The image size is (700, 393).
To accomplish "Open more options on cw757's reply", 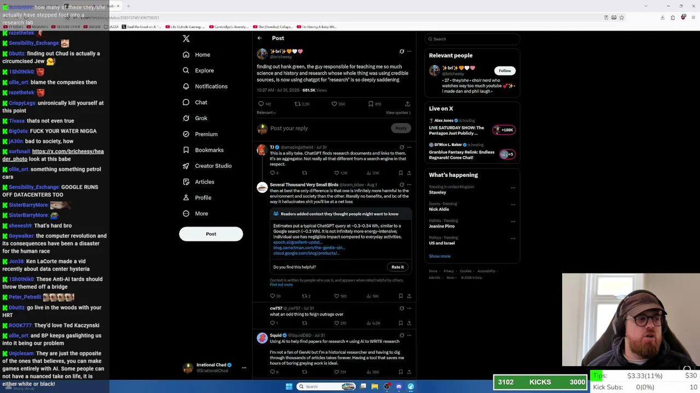I will pos(409,308).
